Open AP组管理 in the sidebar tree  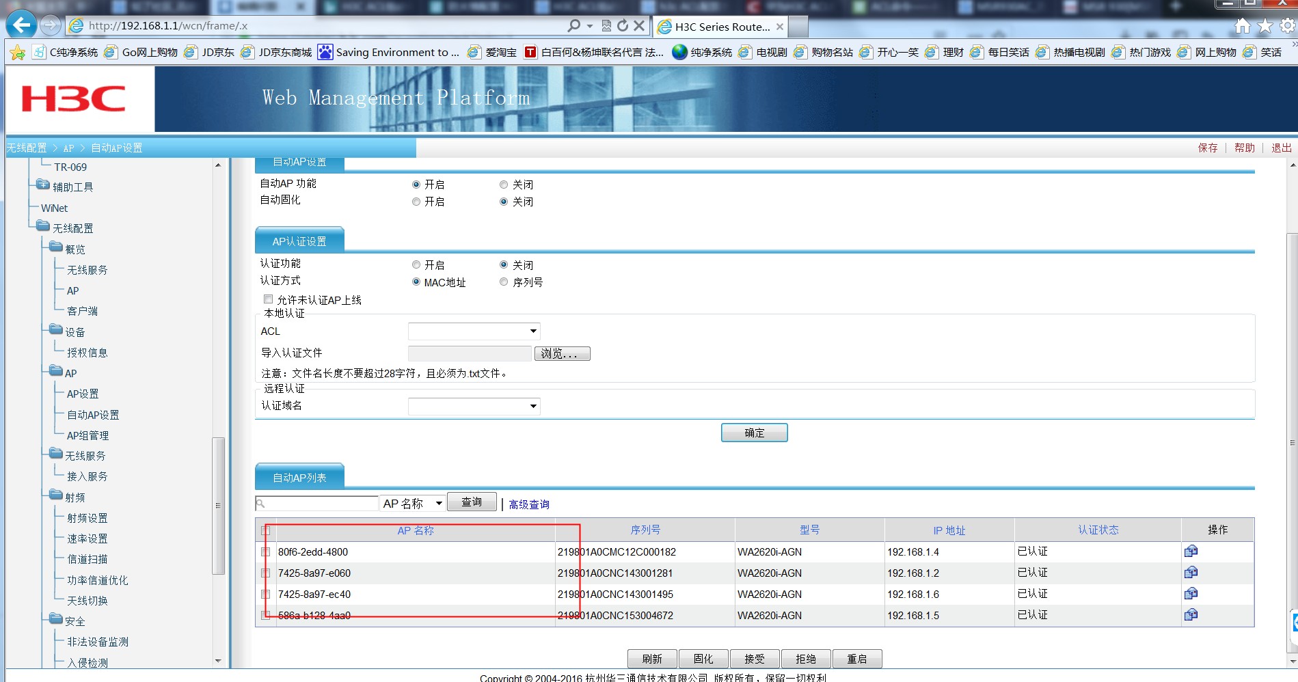coord(88,435)
